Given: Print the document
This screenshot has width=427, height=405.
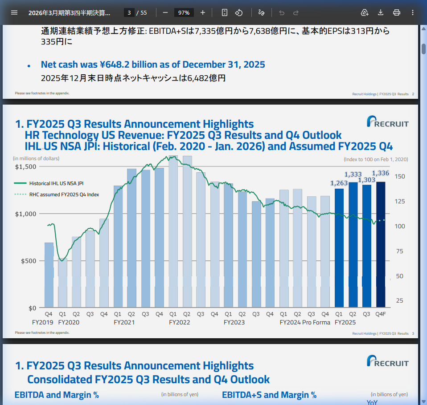Looking at the screenshot, I should point(397,12).
